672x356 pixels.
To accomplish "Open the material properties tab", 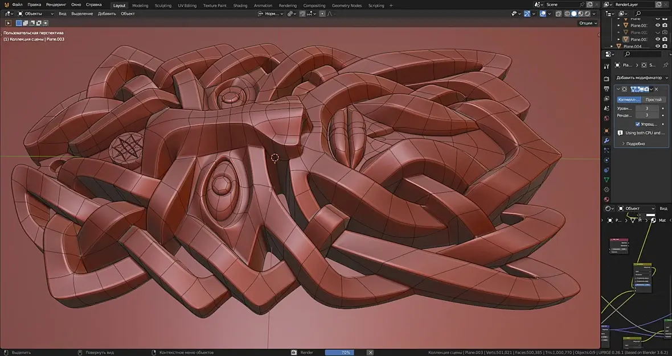I will click(x=607, y=199).
